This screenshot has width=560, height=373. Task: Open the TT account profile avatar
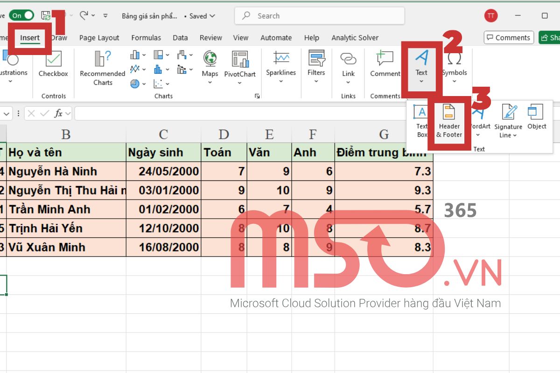pyautogui.click(x=491, y=15)
